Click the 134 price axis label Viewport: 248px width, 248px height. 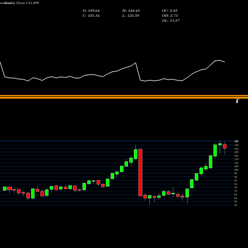click(x=236, y=149)
